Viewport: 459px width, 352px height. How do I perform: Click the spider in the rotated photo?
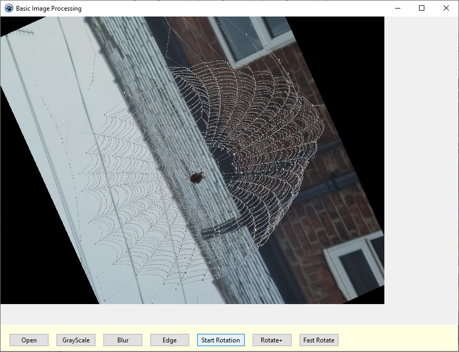196,178
